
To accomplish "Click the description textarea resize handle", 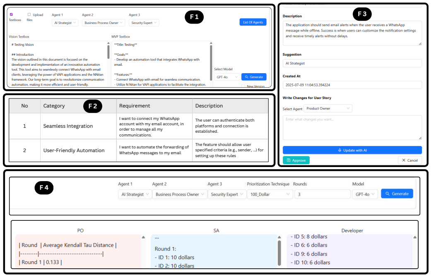I will pyautogui.click(x=420, y=44).
